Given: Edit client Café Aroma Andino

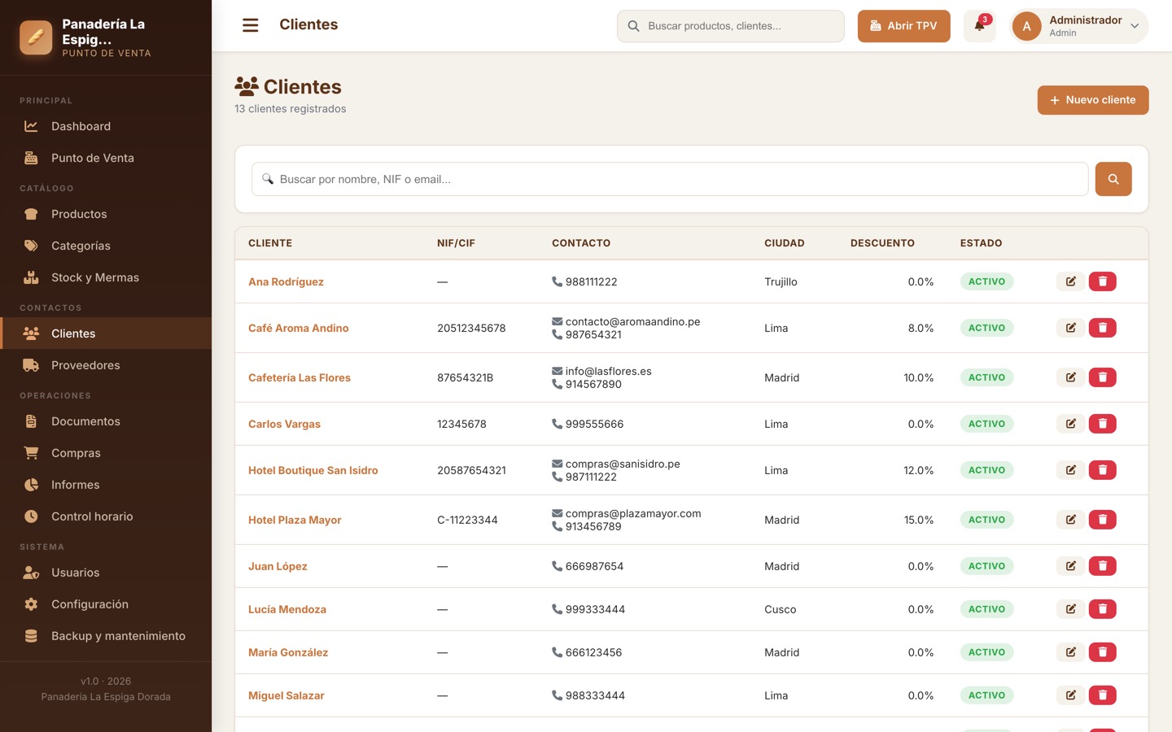Looking at the screenshot, I should coord(1070,328).
